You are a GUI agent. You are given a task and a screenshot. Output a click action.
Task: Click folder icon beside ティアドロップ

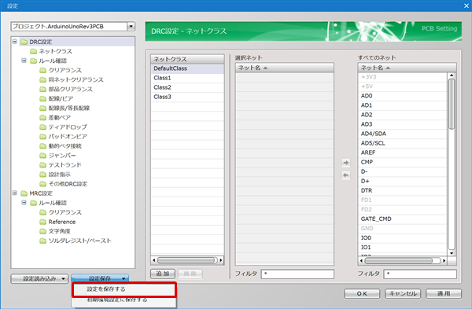tap(43, 127)
